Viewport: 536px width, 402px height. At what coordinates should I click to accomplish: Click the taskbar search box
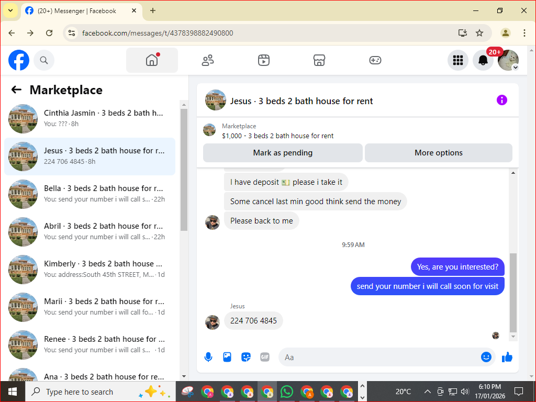[x=100, y=392]
